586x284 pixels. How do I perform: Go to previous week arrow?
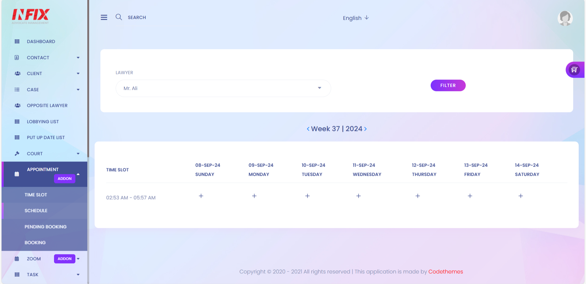pos(308,129)
